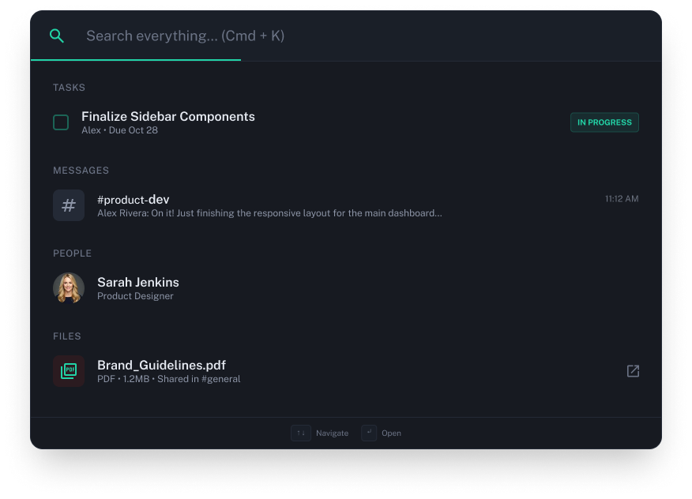Open the Finalize Sidebar Components task
Screen dimensions: 692x499
click(345, 122)
